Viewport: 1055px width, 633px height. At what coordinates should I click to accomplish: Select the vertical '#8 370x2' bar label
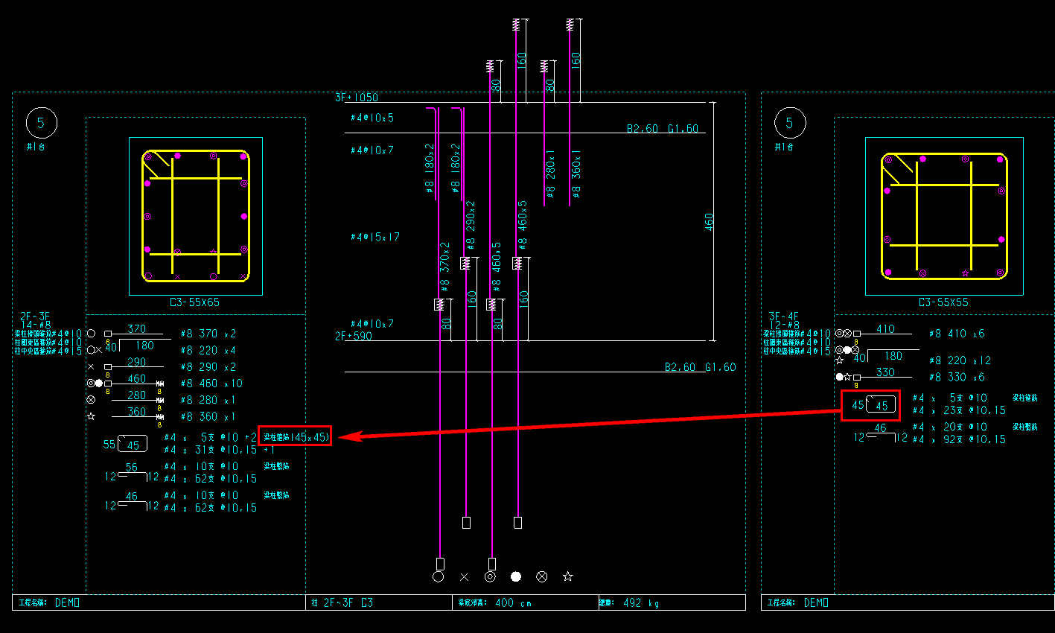click(445, 267)
